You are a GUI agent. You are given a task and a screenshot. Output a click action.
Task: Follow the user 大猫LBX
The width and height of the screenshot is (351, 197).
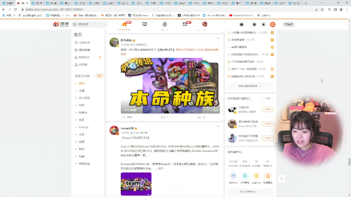268,109
